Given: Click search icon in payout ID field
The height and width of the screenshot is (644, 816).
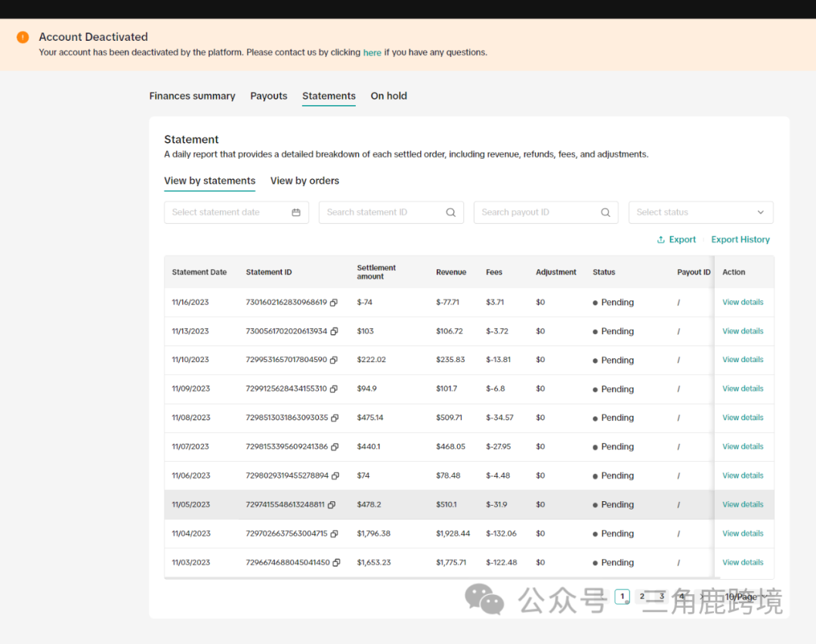Looking at the screenshot, I should point(605,212).
